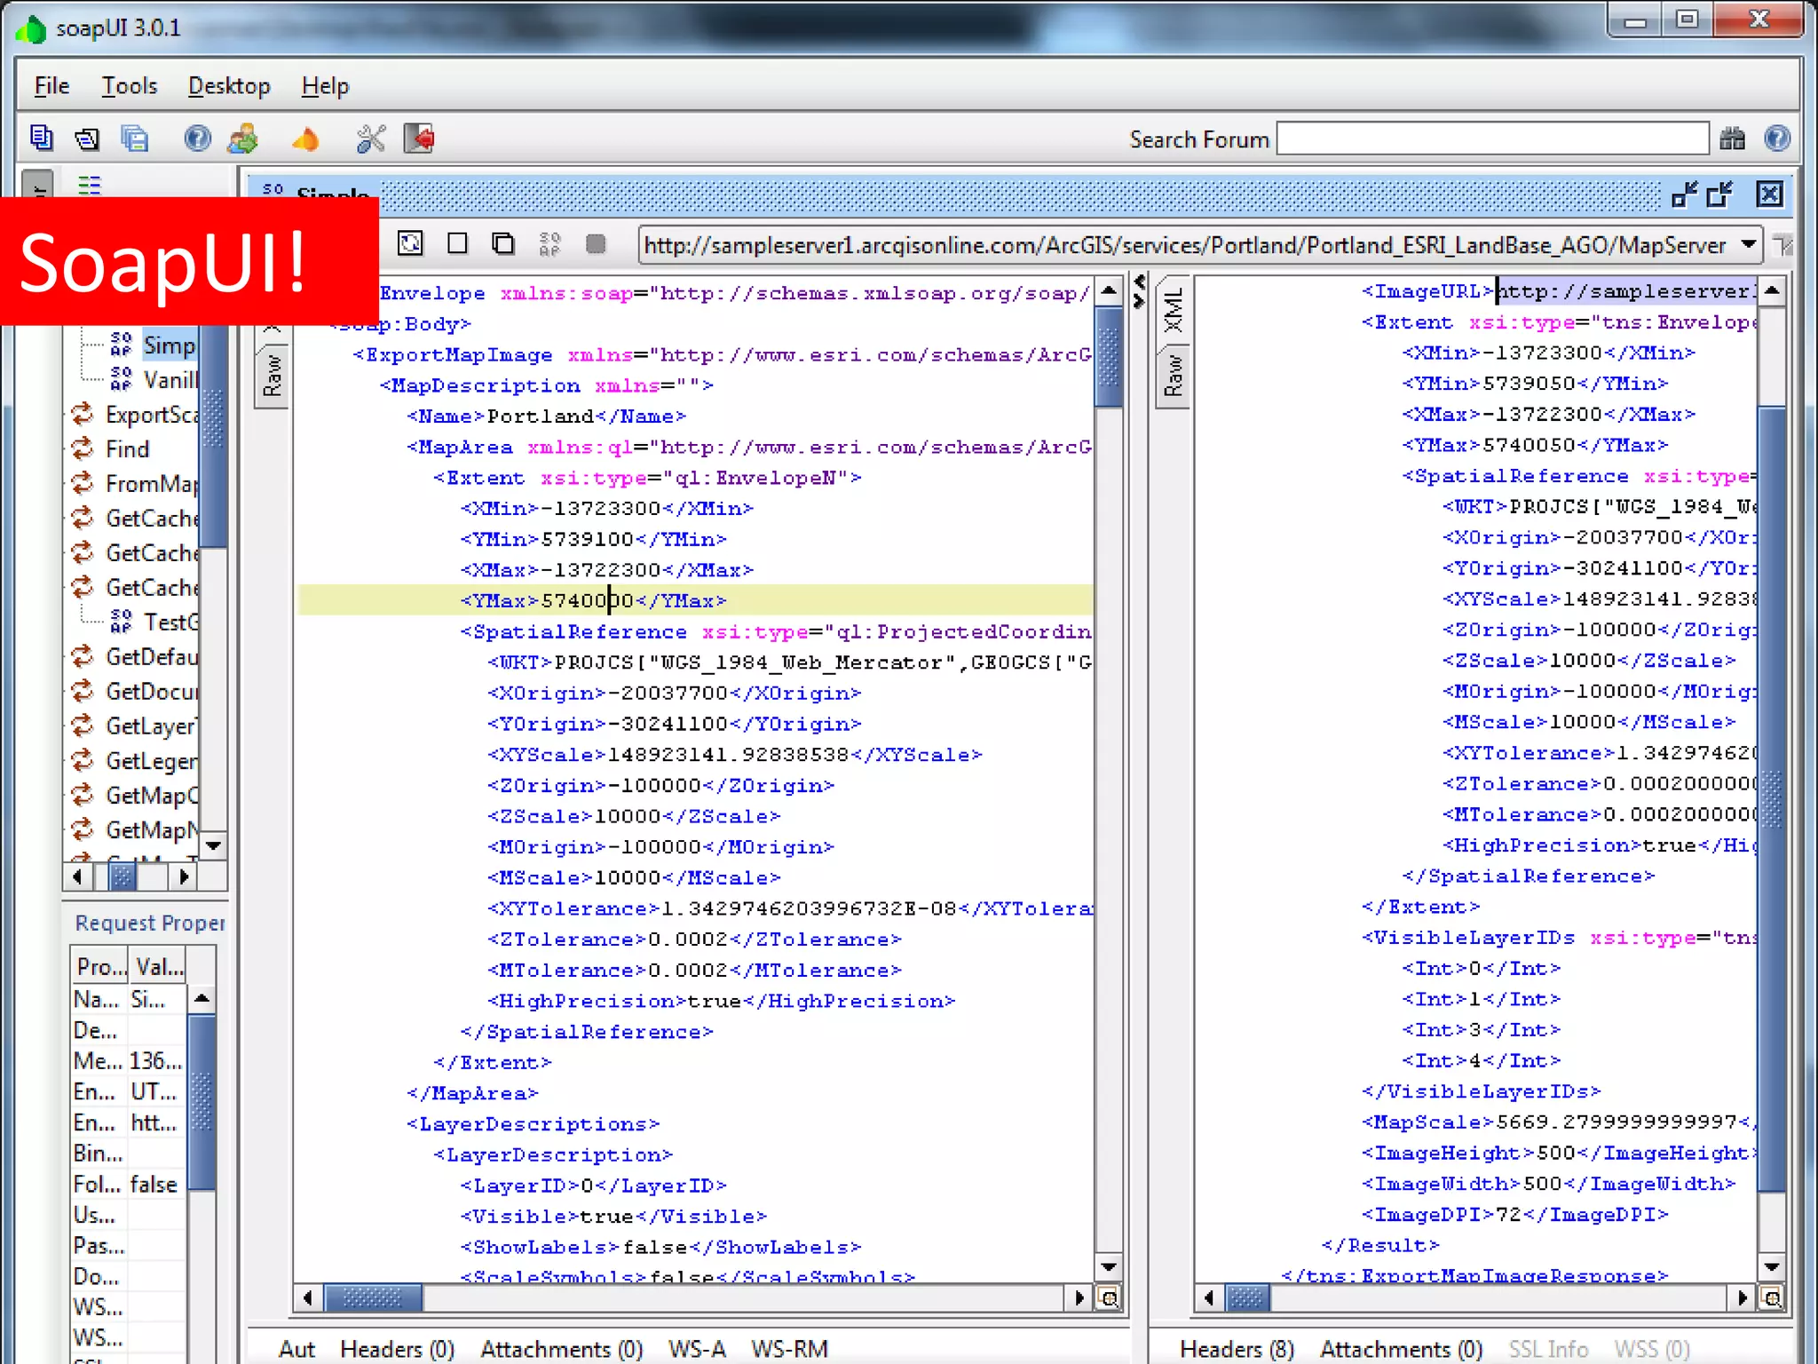Open the response Attachments (0) tab
The image size is (1818, 1364).
pyautogui.click(x=1401, y=1349)
